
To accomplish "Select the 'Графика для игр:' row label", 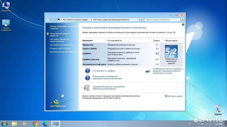I will coord(91,59).
